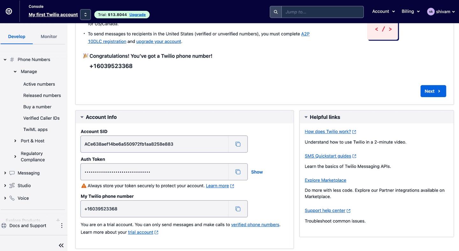Image resolution: width=459 pixels, height=251 pixels.
Task: Click the Twilio phone number field
Action: click(155, 209)
